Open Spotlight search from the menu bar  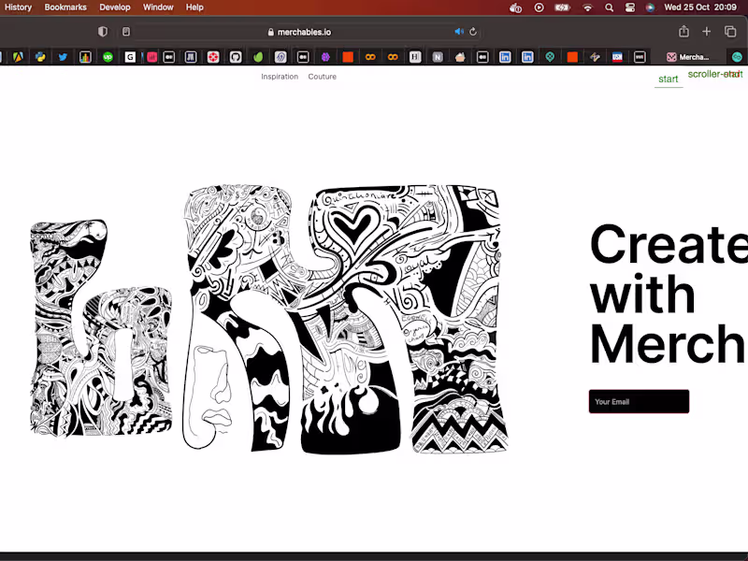pyautogui.click(x=609, y=7)
